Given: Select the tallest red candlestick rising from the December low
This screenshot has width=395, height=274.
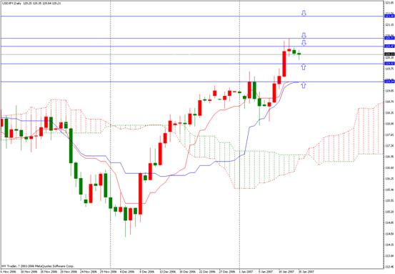Looking at the screenshot, I should click(x=140, y=194).
